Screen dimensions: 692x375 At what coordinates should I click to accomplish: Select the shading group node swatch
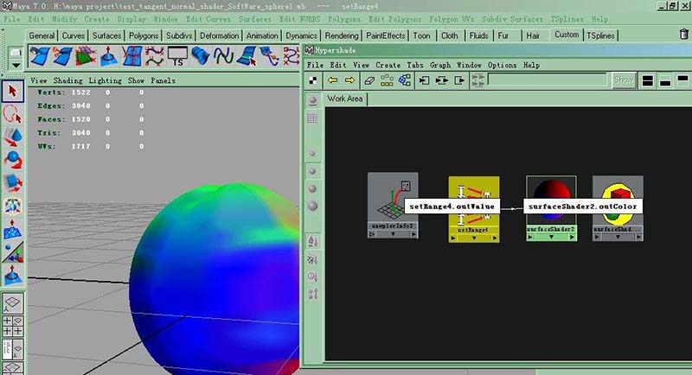tap(618, 200)
